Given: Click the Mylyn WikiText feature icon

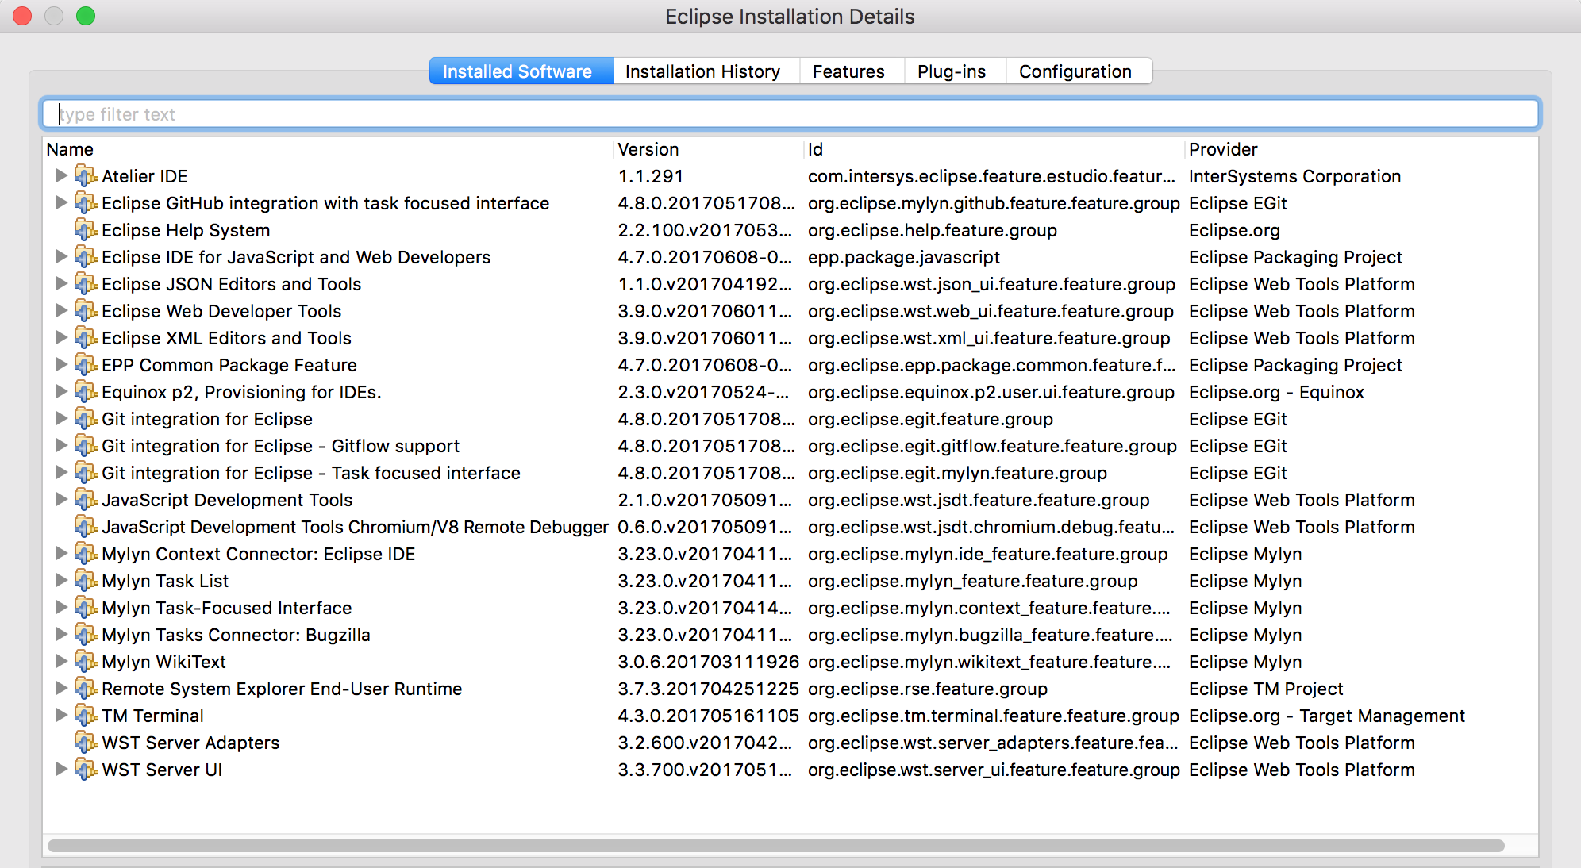Looking at the screenshot, I should coord(86,662).
